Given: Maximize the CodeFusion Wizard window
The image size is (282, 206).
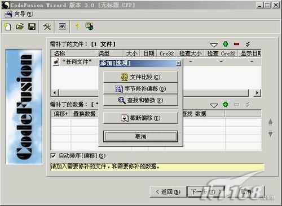Looking at the screenshot, I should click(x=267, y=5).
